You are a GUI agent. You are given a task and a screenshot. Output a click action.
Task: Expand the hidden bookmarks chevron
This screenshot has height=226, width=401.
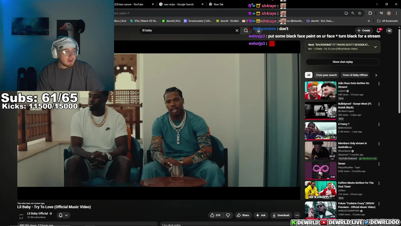[369, 21]
